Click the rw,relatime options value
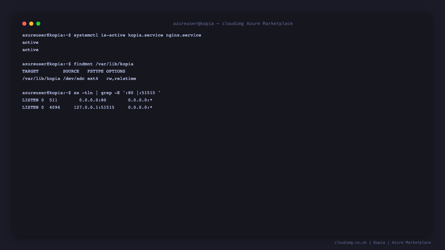The image size is (445, 250). pyautogui.click(x=121, y=78)
